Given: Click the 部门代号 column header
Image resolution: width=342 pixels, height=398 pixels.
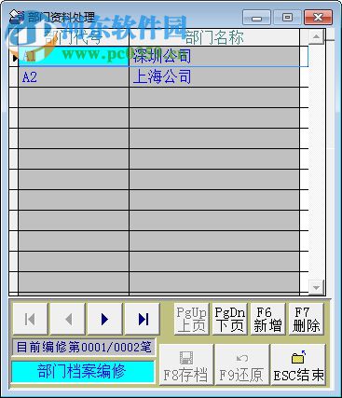Looking at the screenshot, I should 74,37.
